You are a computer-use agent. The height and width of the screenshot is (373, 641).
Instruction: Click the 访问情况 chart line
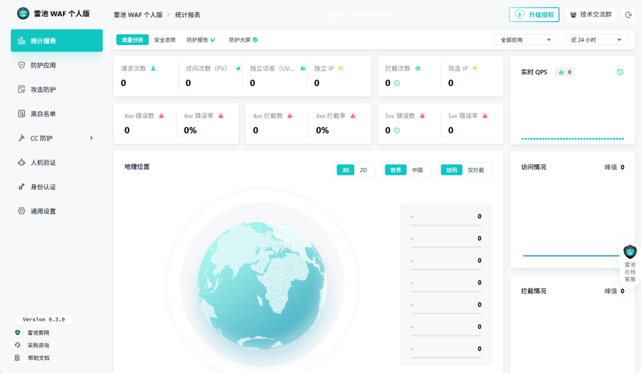click(571, 256)
